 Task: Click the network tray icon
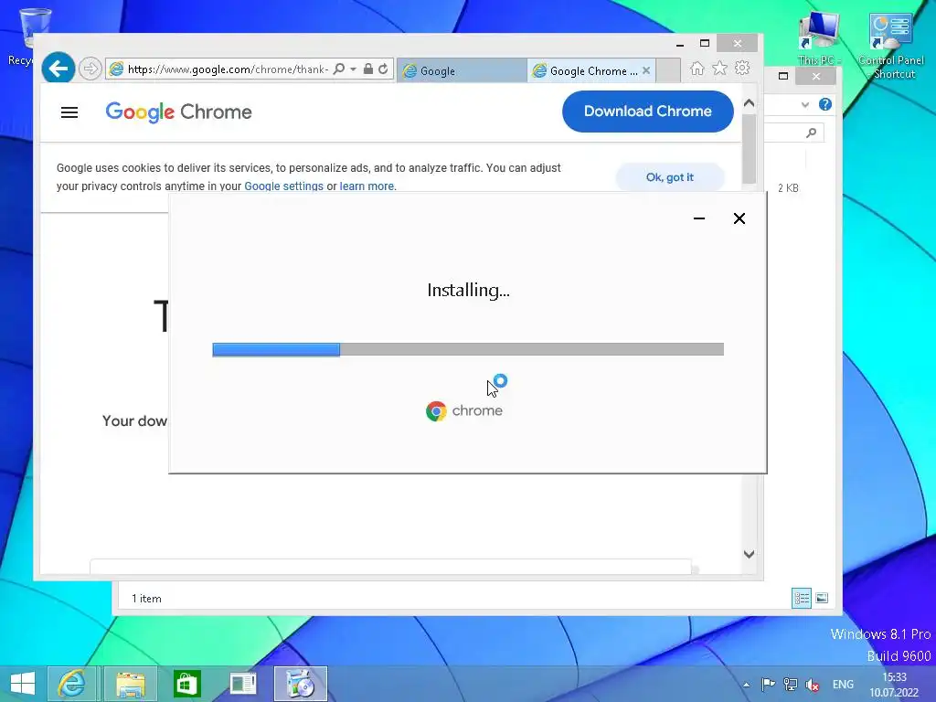(x=791, y=684)
